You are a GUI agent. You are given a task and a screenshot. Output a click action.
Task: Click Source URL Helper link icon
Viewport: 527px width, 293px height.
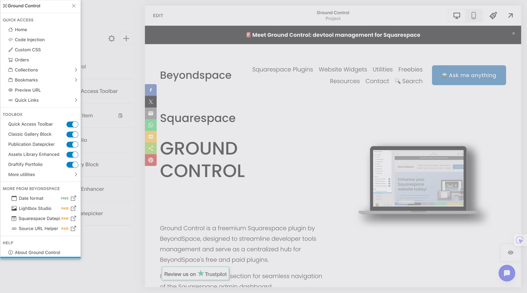(x=14, y=229)
